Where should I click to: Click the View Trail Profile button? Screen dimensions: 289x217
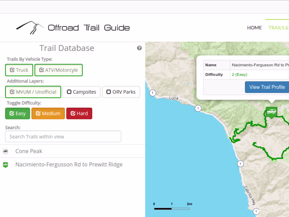267,87
